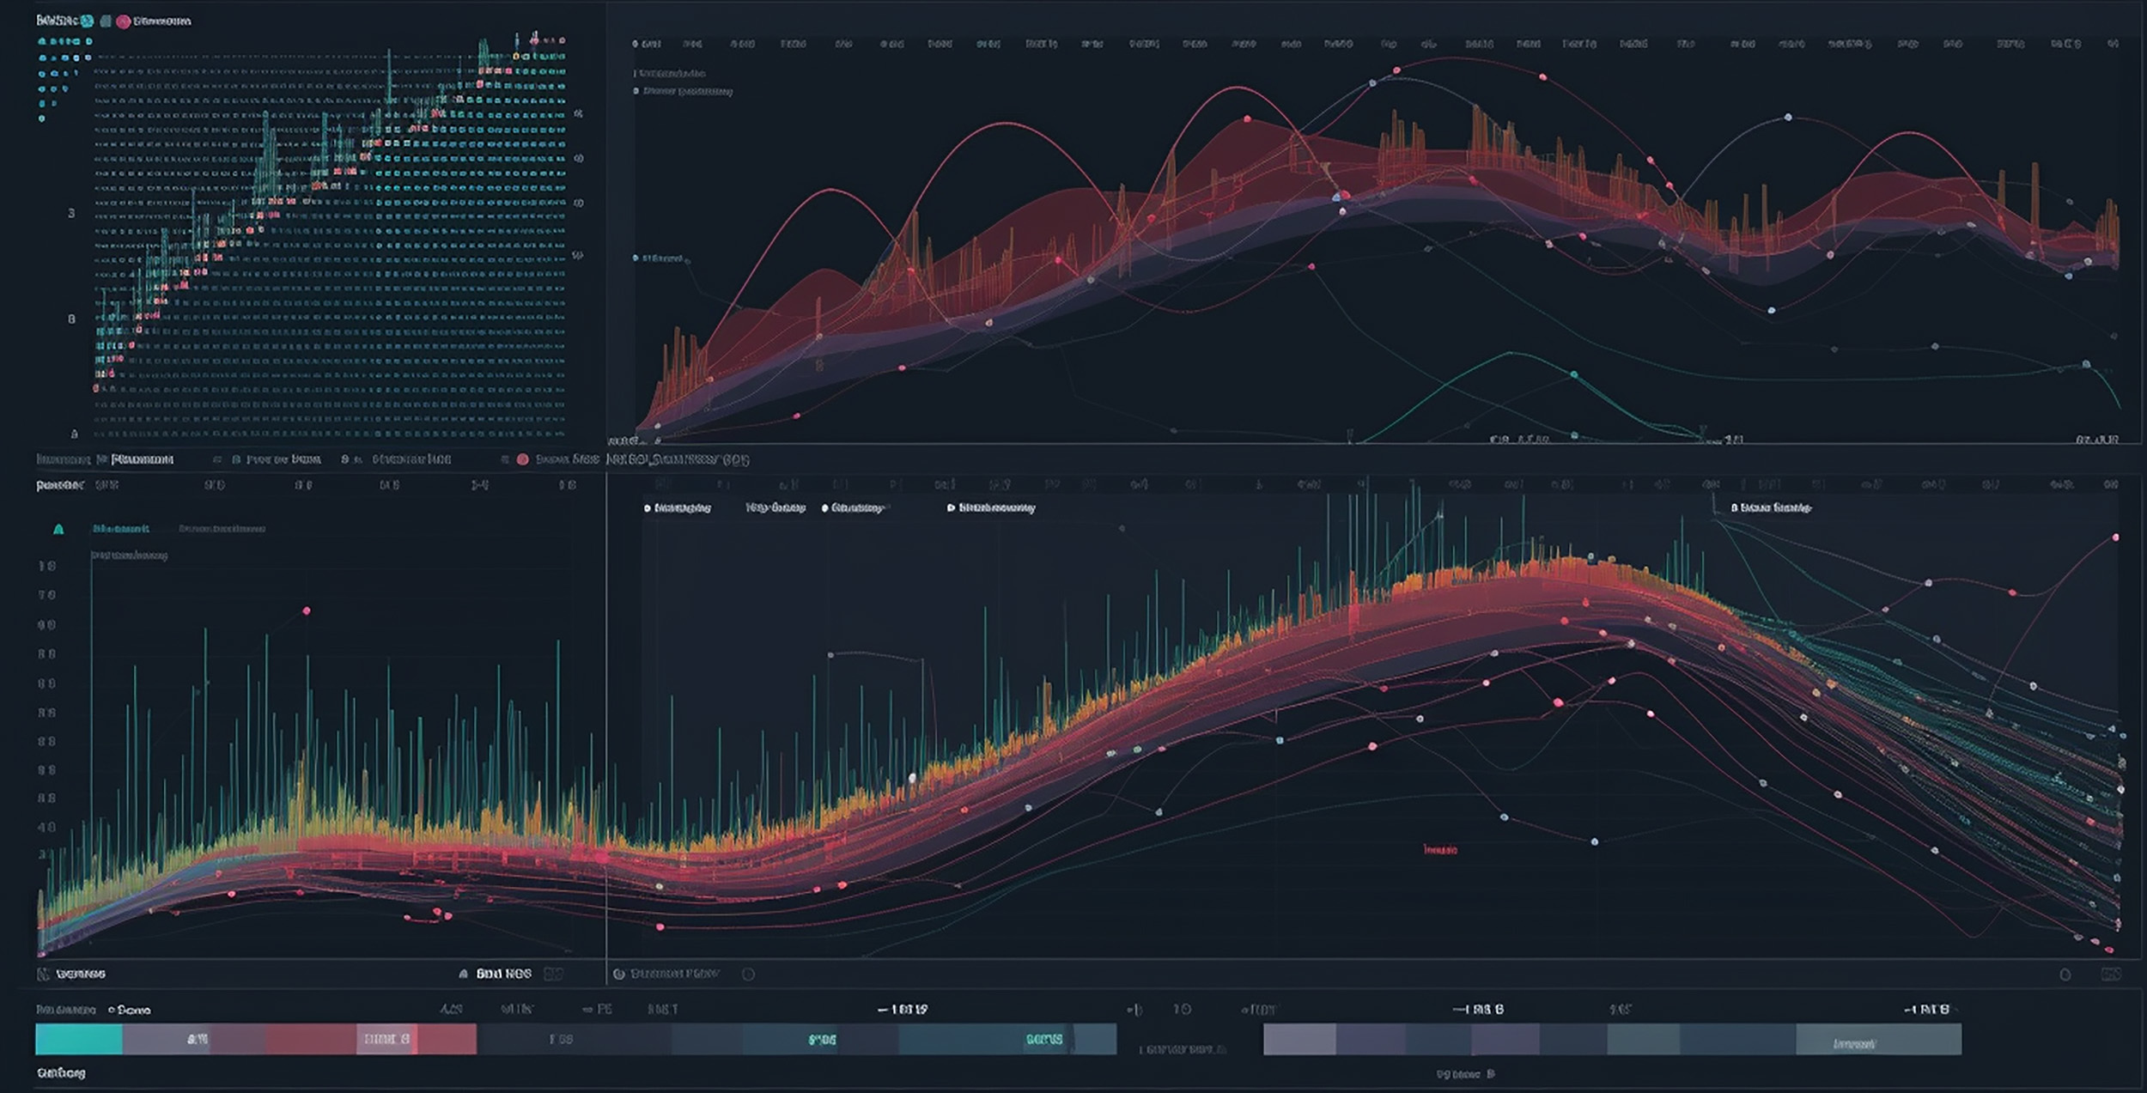Toggle the first legend marker in lower-right chart
2147x1093 pixels.
pyautogui.click(x=647, y=508)
